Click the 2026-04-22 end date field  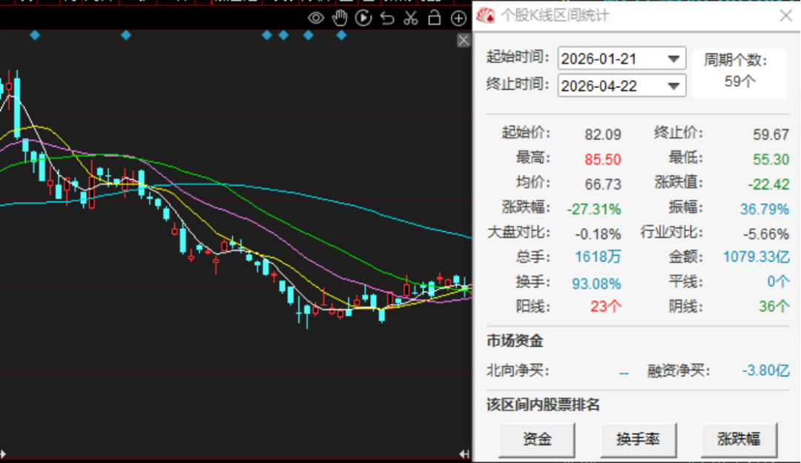coord(610,86)
